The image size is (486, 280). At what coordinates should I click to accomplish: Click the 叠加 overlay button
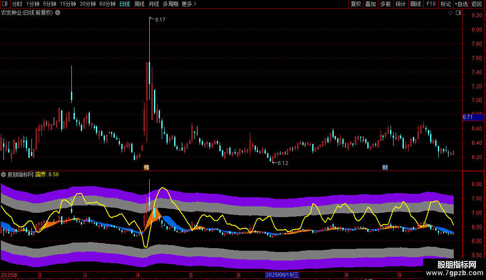[x=371, y=4]
